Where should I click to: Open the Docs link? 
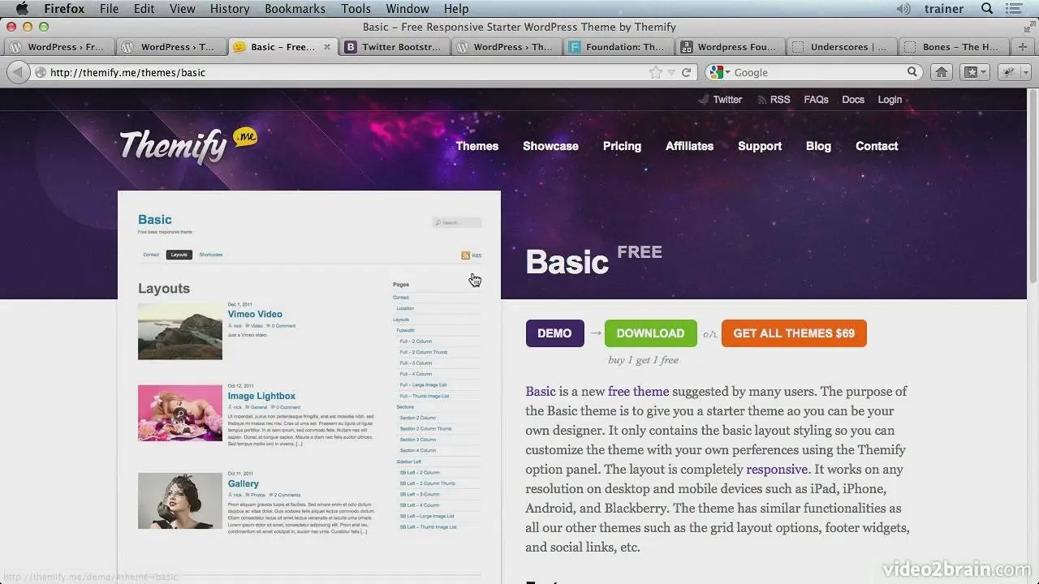click(853, 100)
